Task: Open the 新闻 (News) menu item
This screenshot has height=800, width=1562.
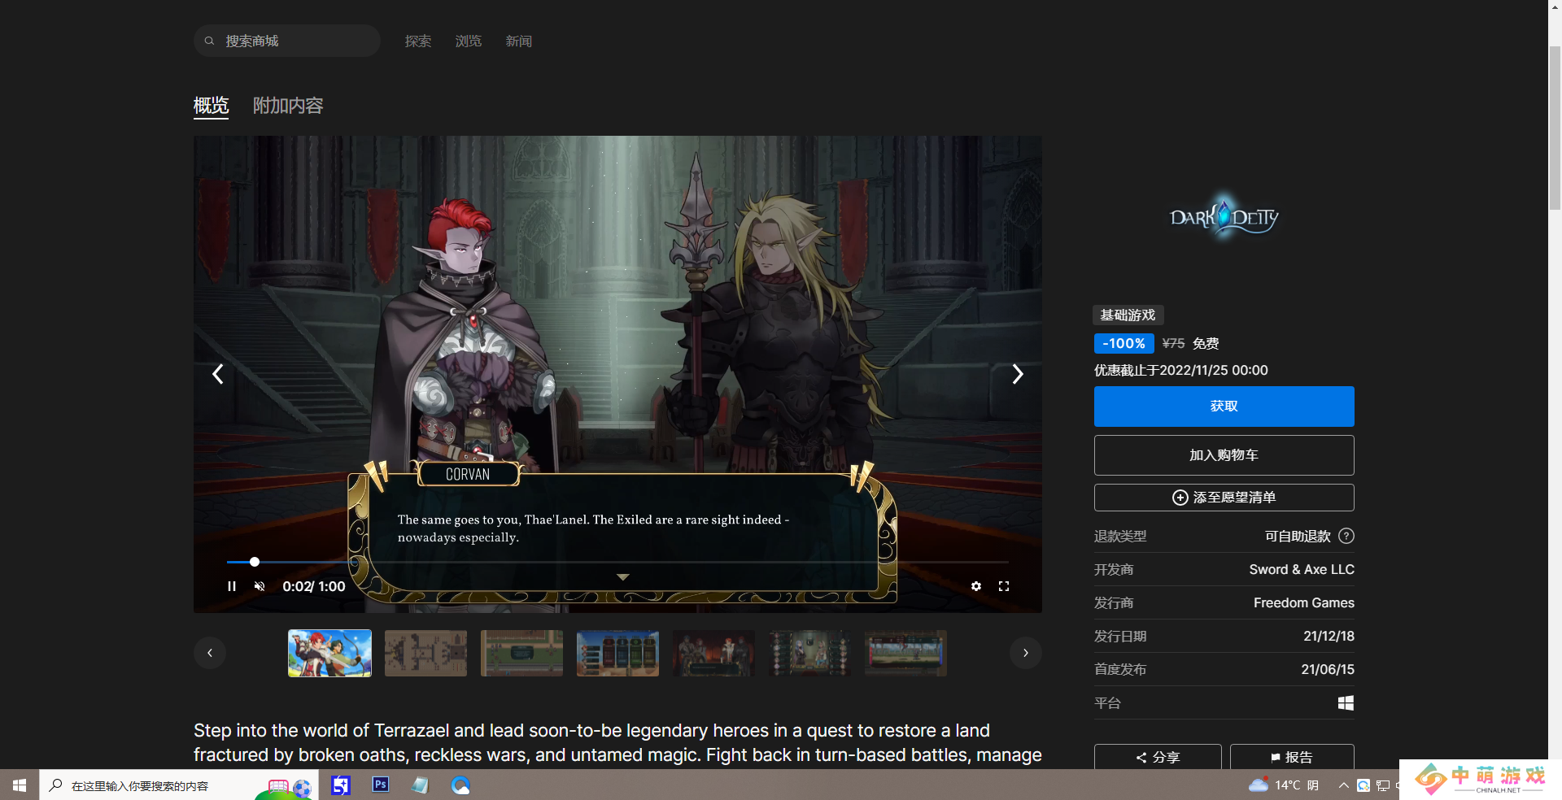Action: tap(519, 41)
